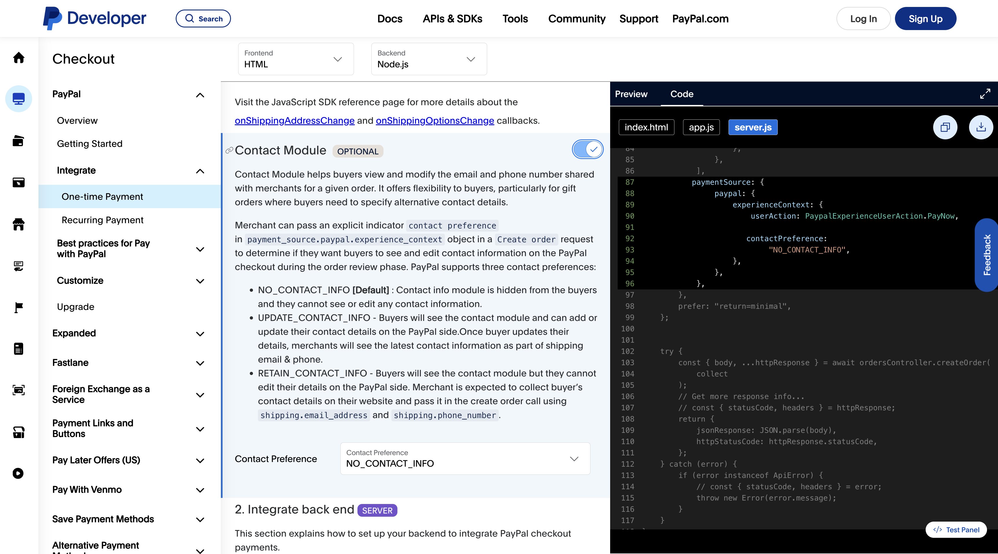The width and height of the screenshot is (998, 554).
Task: Open the Test Panel button
Action: (956, 530)
